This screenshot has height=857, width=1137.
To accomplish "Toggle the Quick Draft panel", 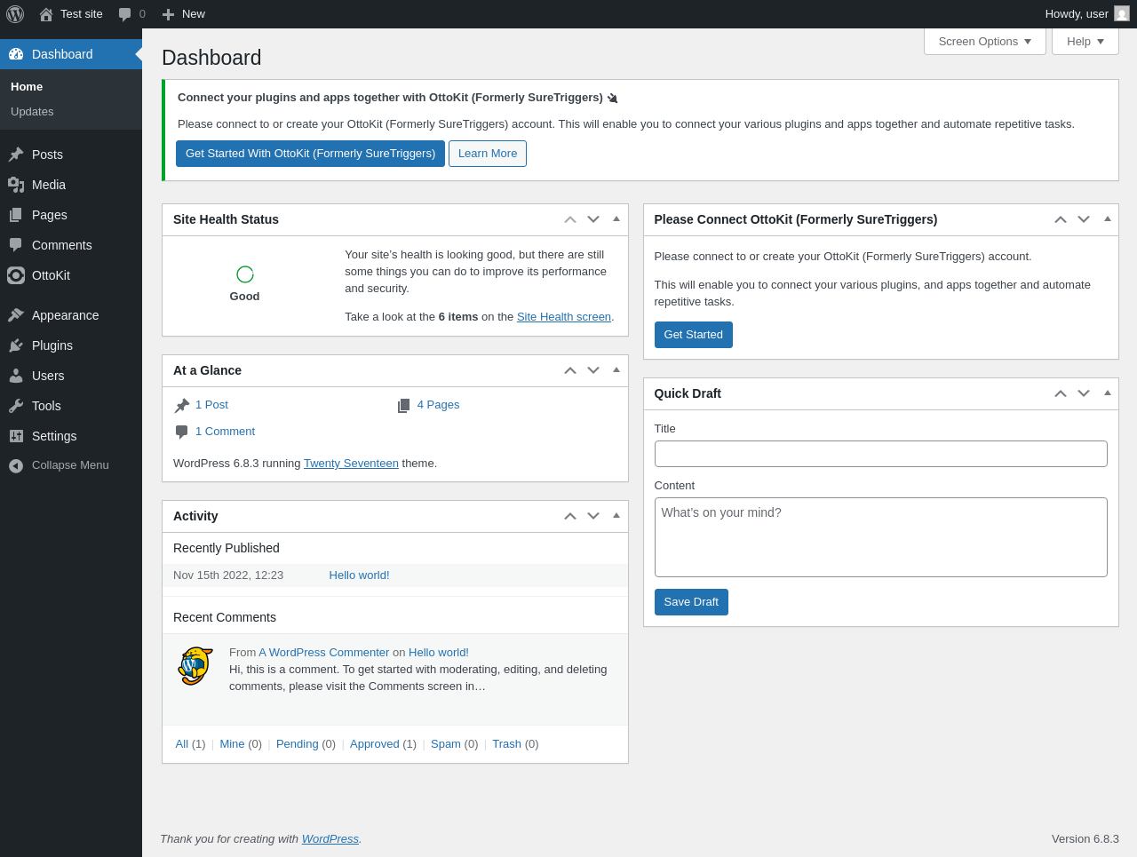I will 1107,393.
